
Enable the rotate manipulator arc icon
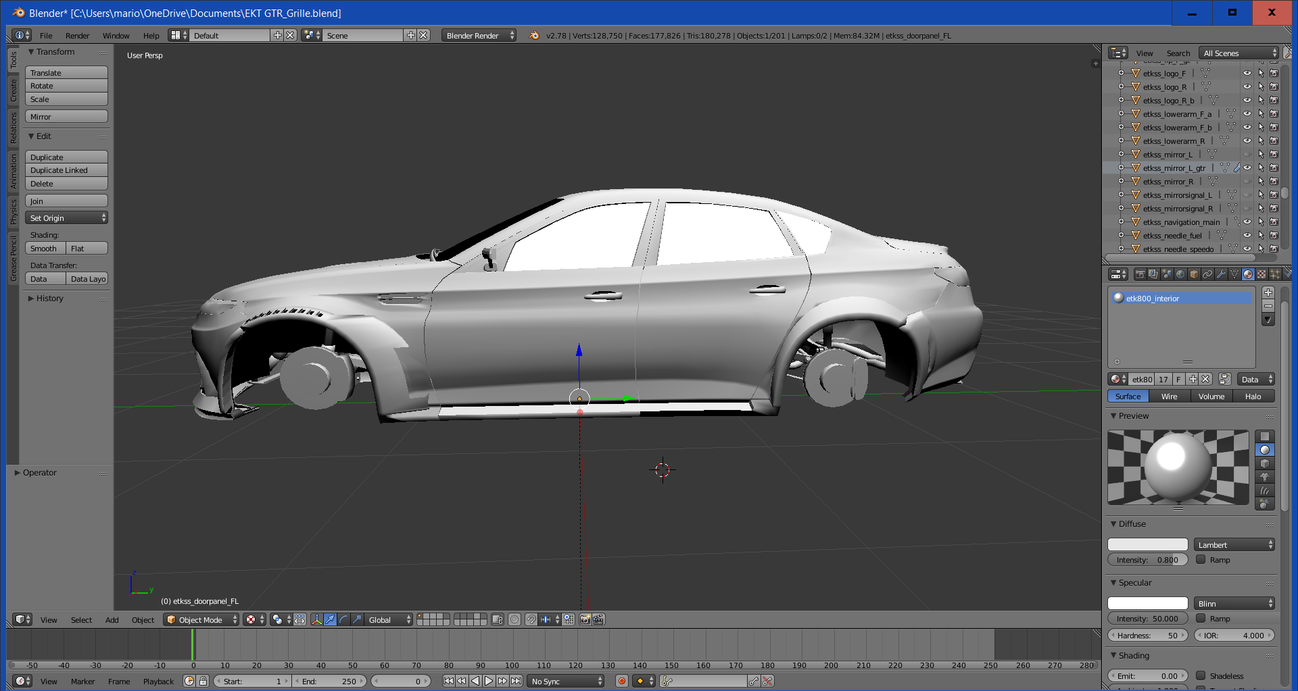[343, 619]
